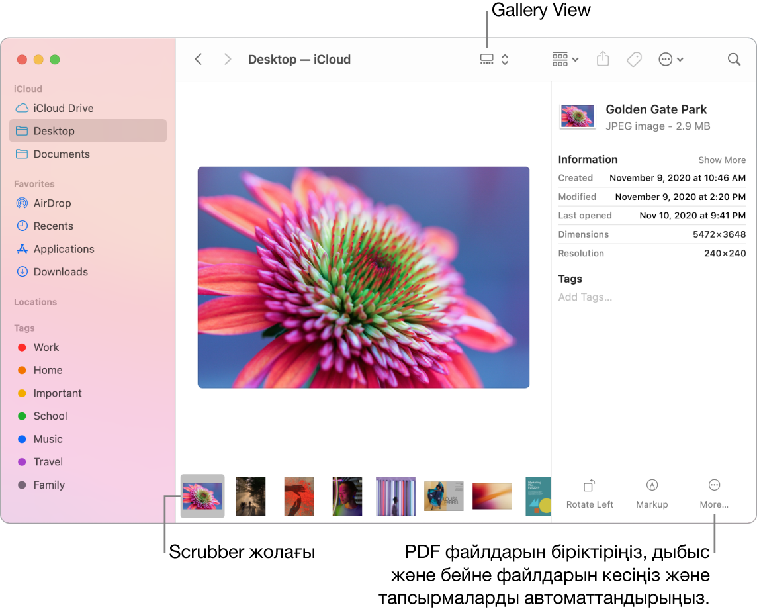757x611 pixels.
Task: Click the Recents clock icon
Action: 22,226
